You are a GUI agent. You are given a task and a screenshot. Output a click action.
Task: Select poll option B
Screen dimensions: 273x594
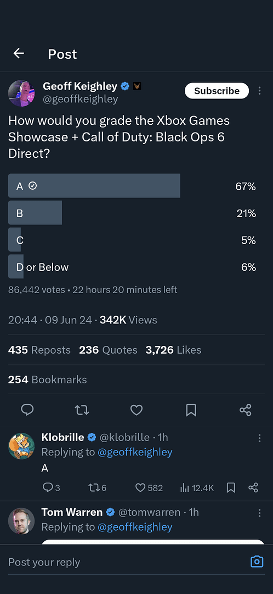pyautogui.click(x=132, y=213)
